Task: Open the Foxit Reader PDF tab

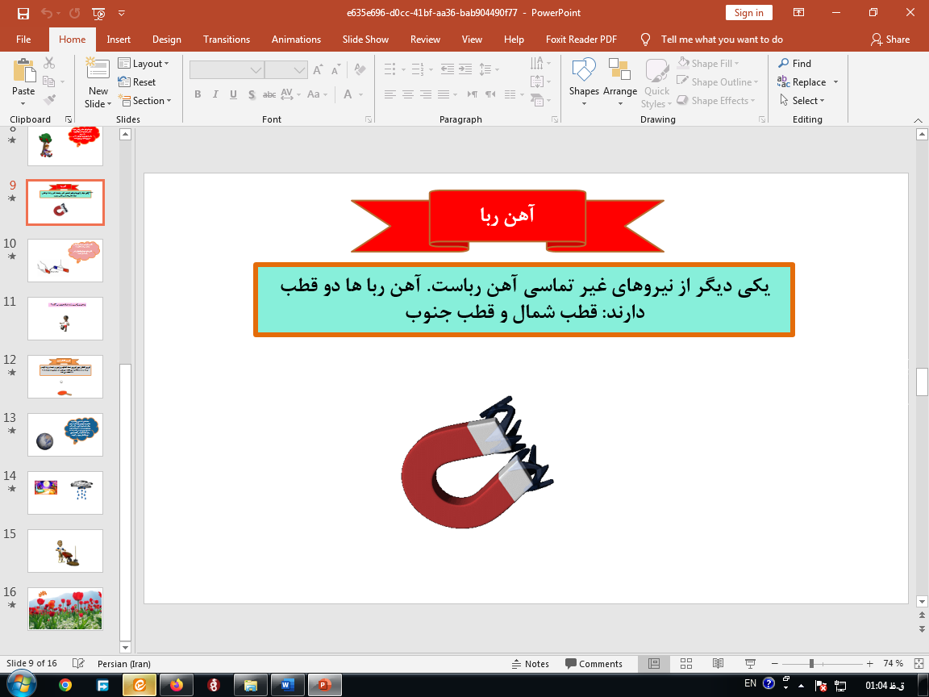Action: [x=581, y=39]
